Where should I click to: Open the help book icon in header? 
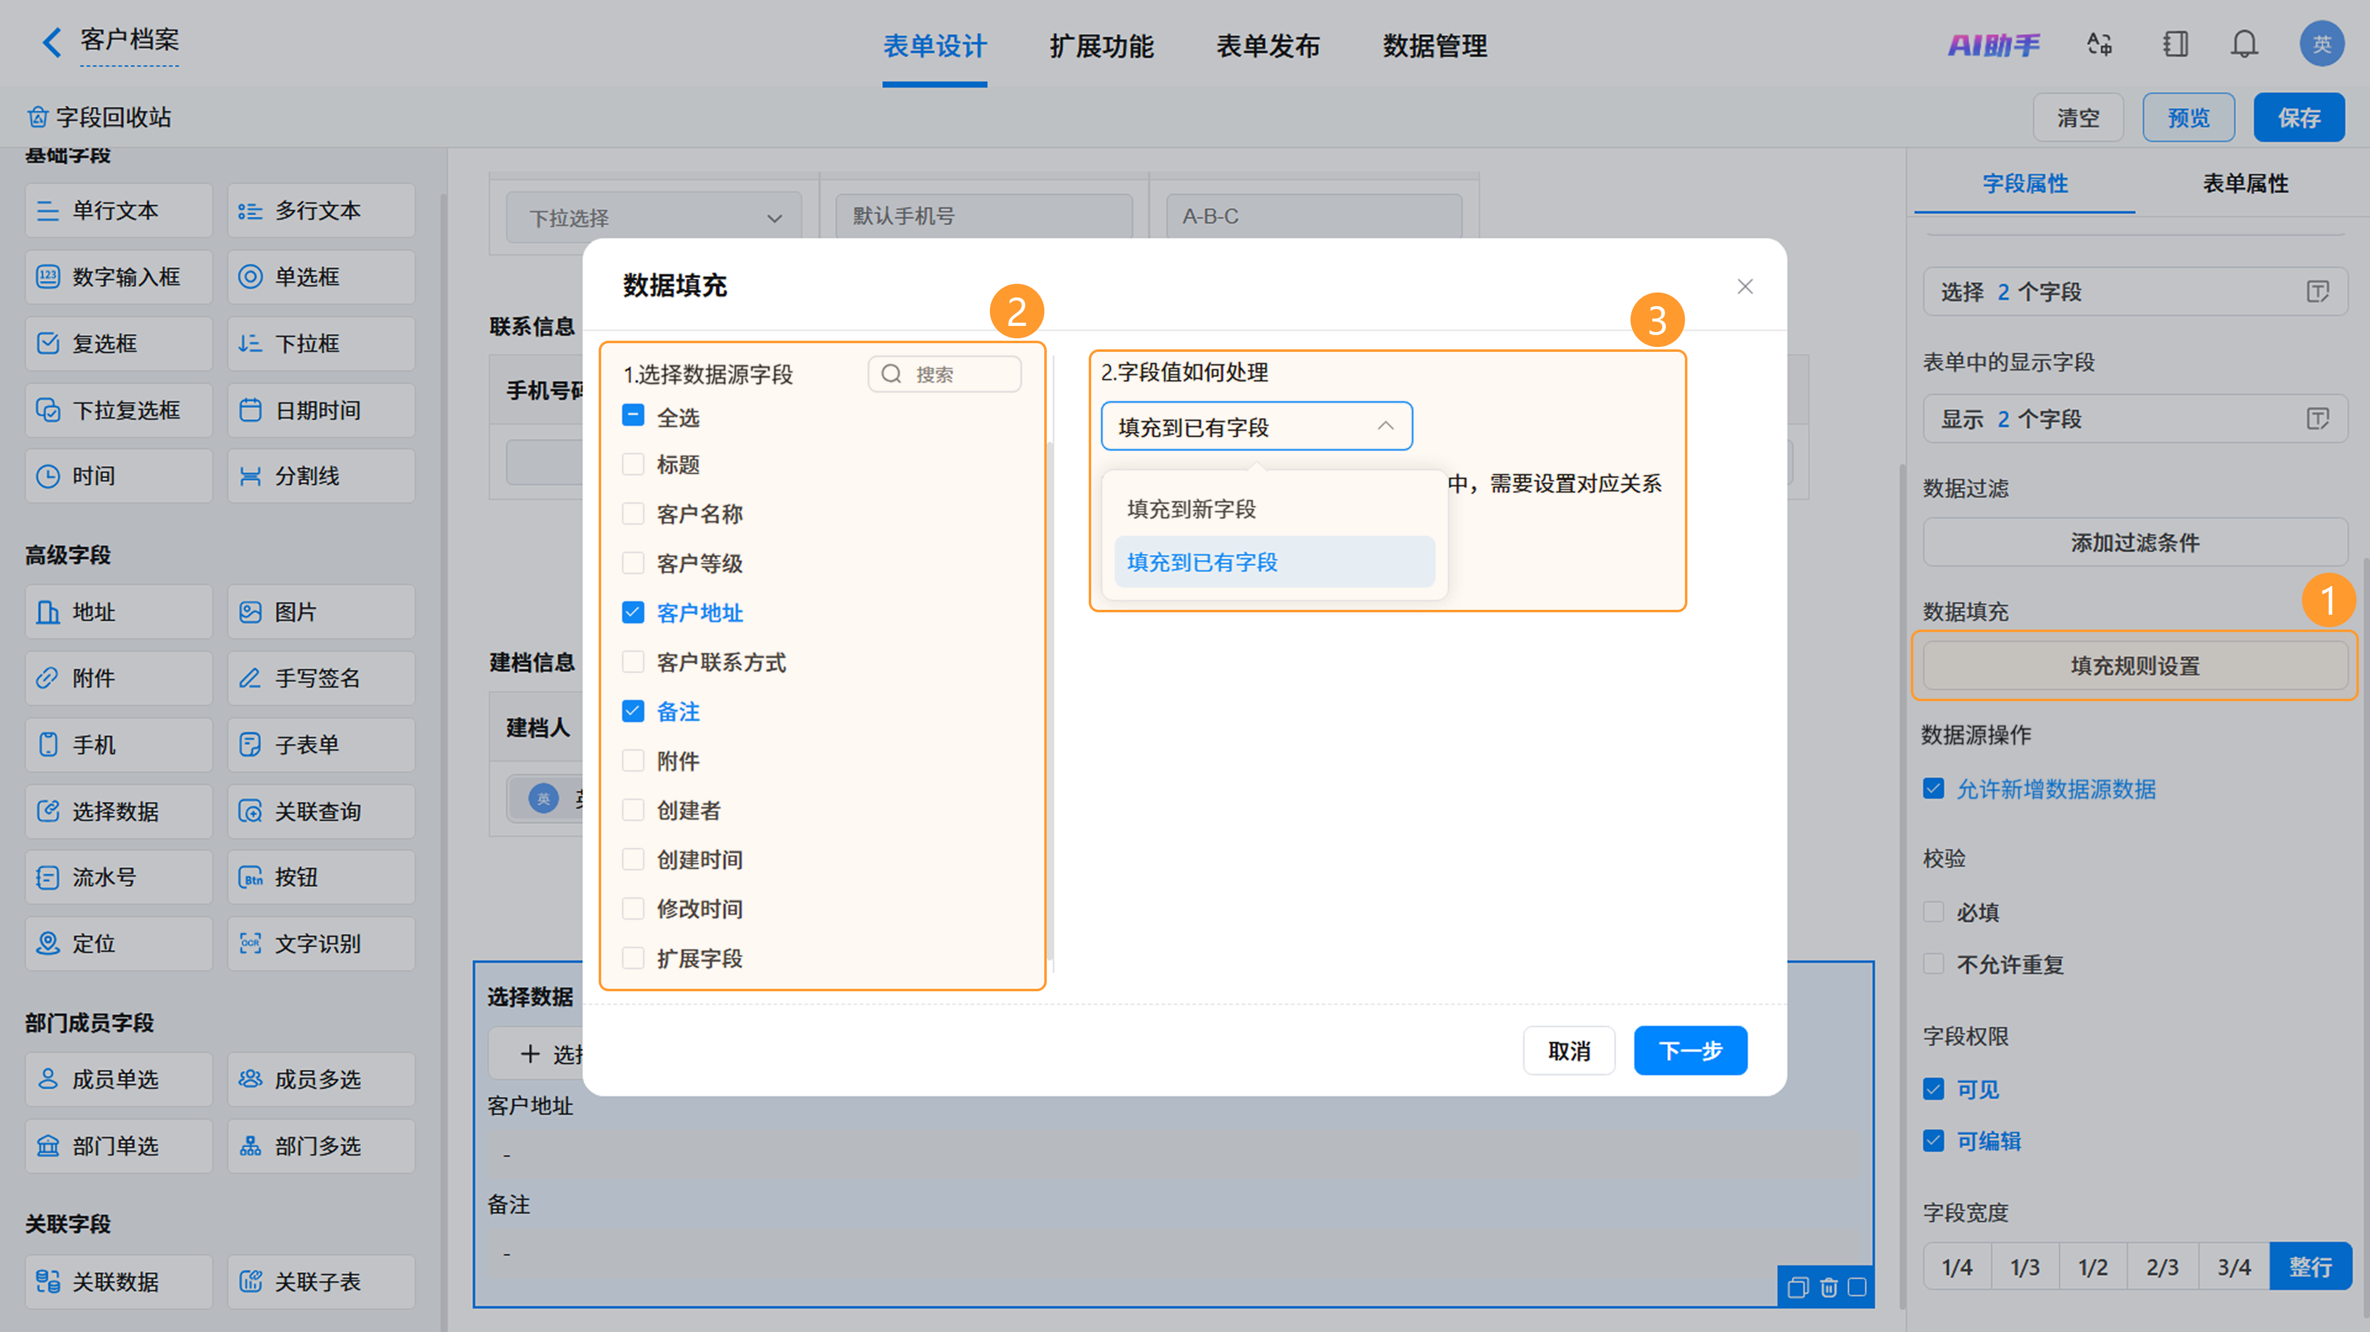(2175, 44)
